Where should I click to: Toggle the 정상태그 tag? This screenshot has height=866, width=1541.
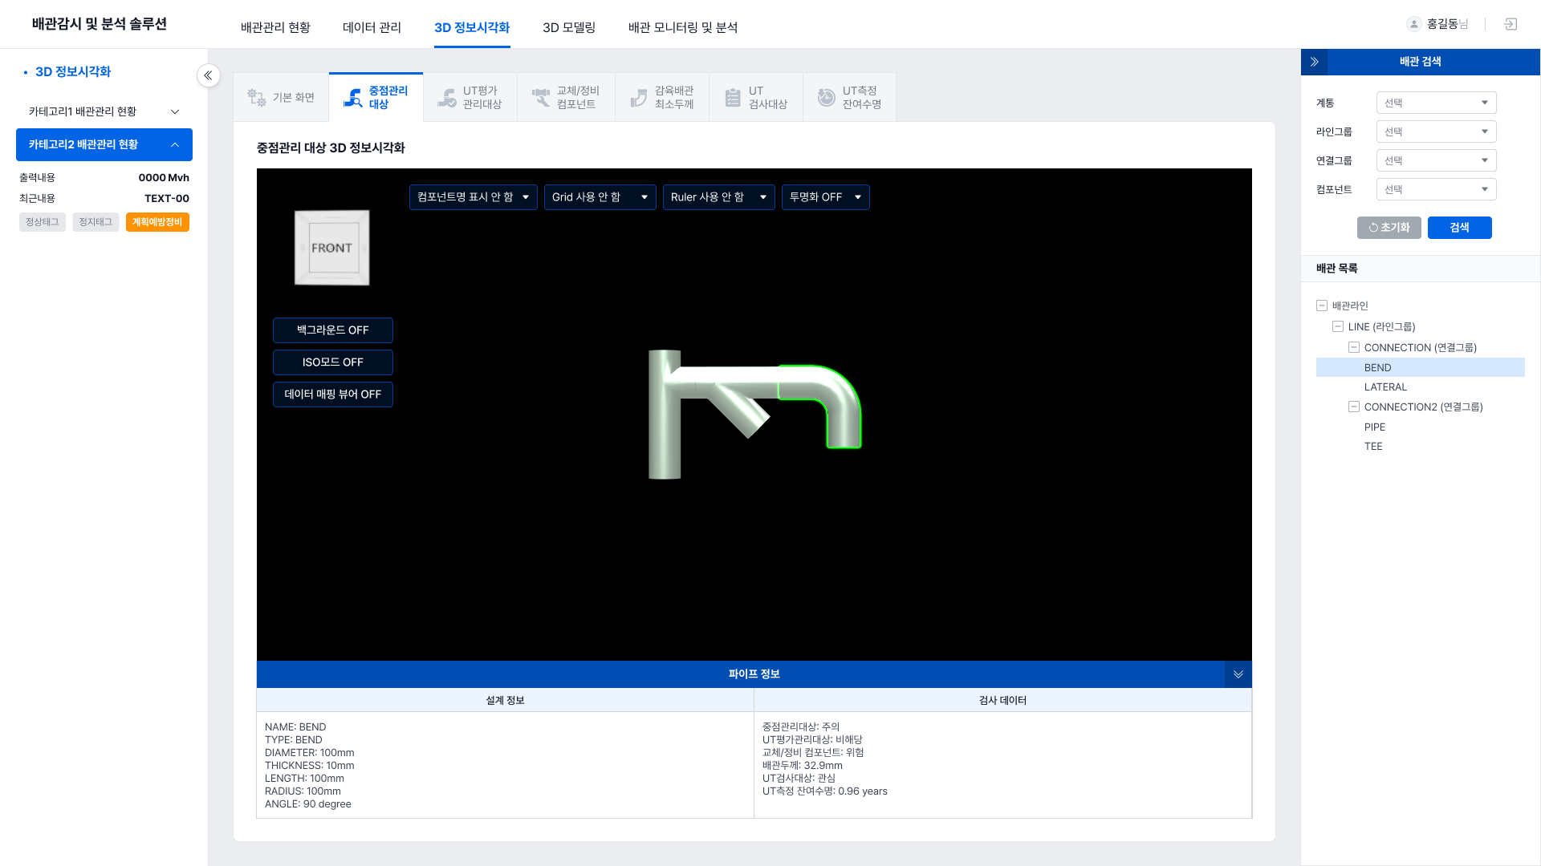(x=43, y=222)
